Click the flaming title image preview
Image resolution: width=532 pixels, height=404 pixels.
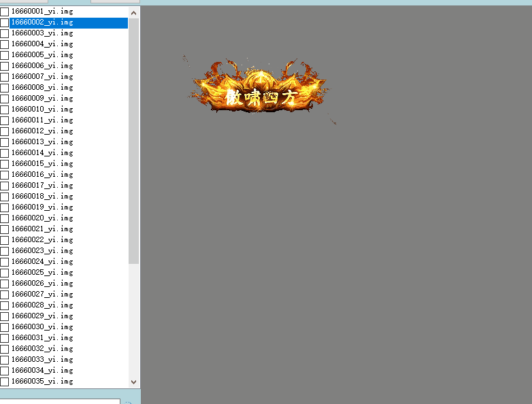click(x=260, y=89)
